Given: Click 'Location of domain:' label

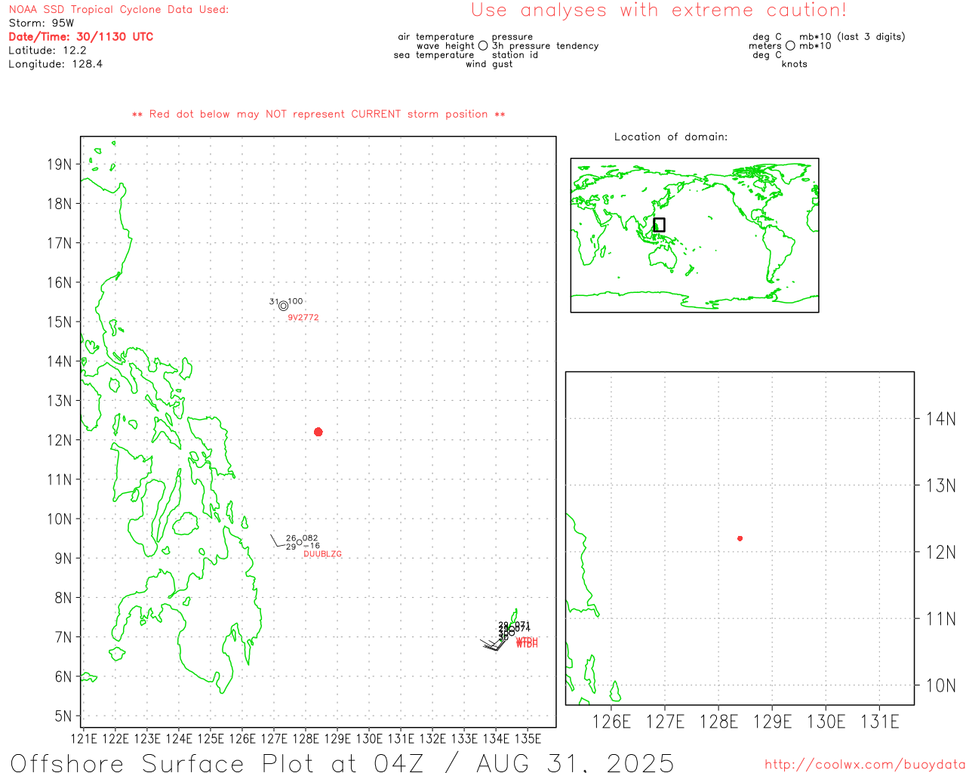Looking at the screenshot, I should [671, 137].
